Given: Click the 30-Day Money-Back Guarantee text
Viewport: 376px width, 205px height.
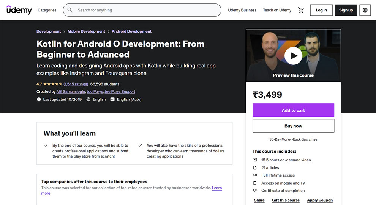Looking at the screenshot, I should pos(293,139).
